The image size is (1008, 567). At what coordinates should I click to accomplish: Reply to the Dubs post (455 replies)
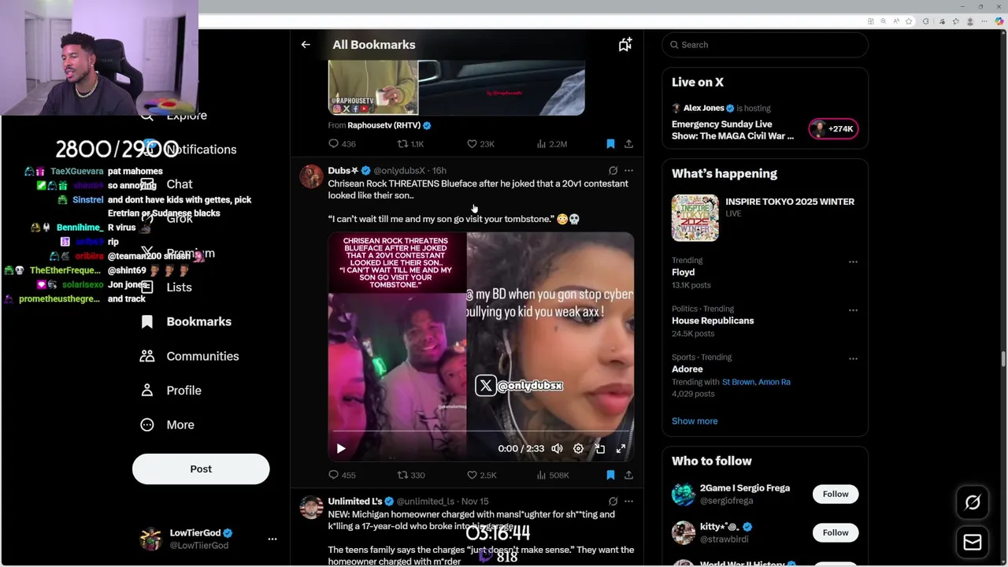(x=343, y=475)
